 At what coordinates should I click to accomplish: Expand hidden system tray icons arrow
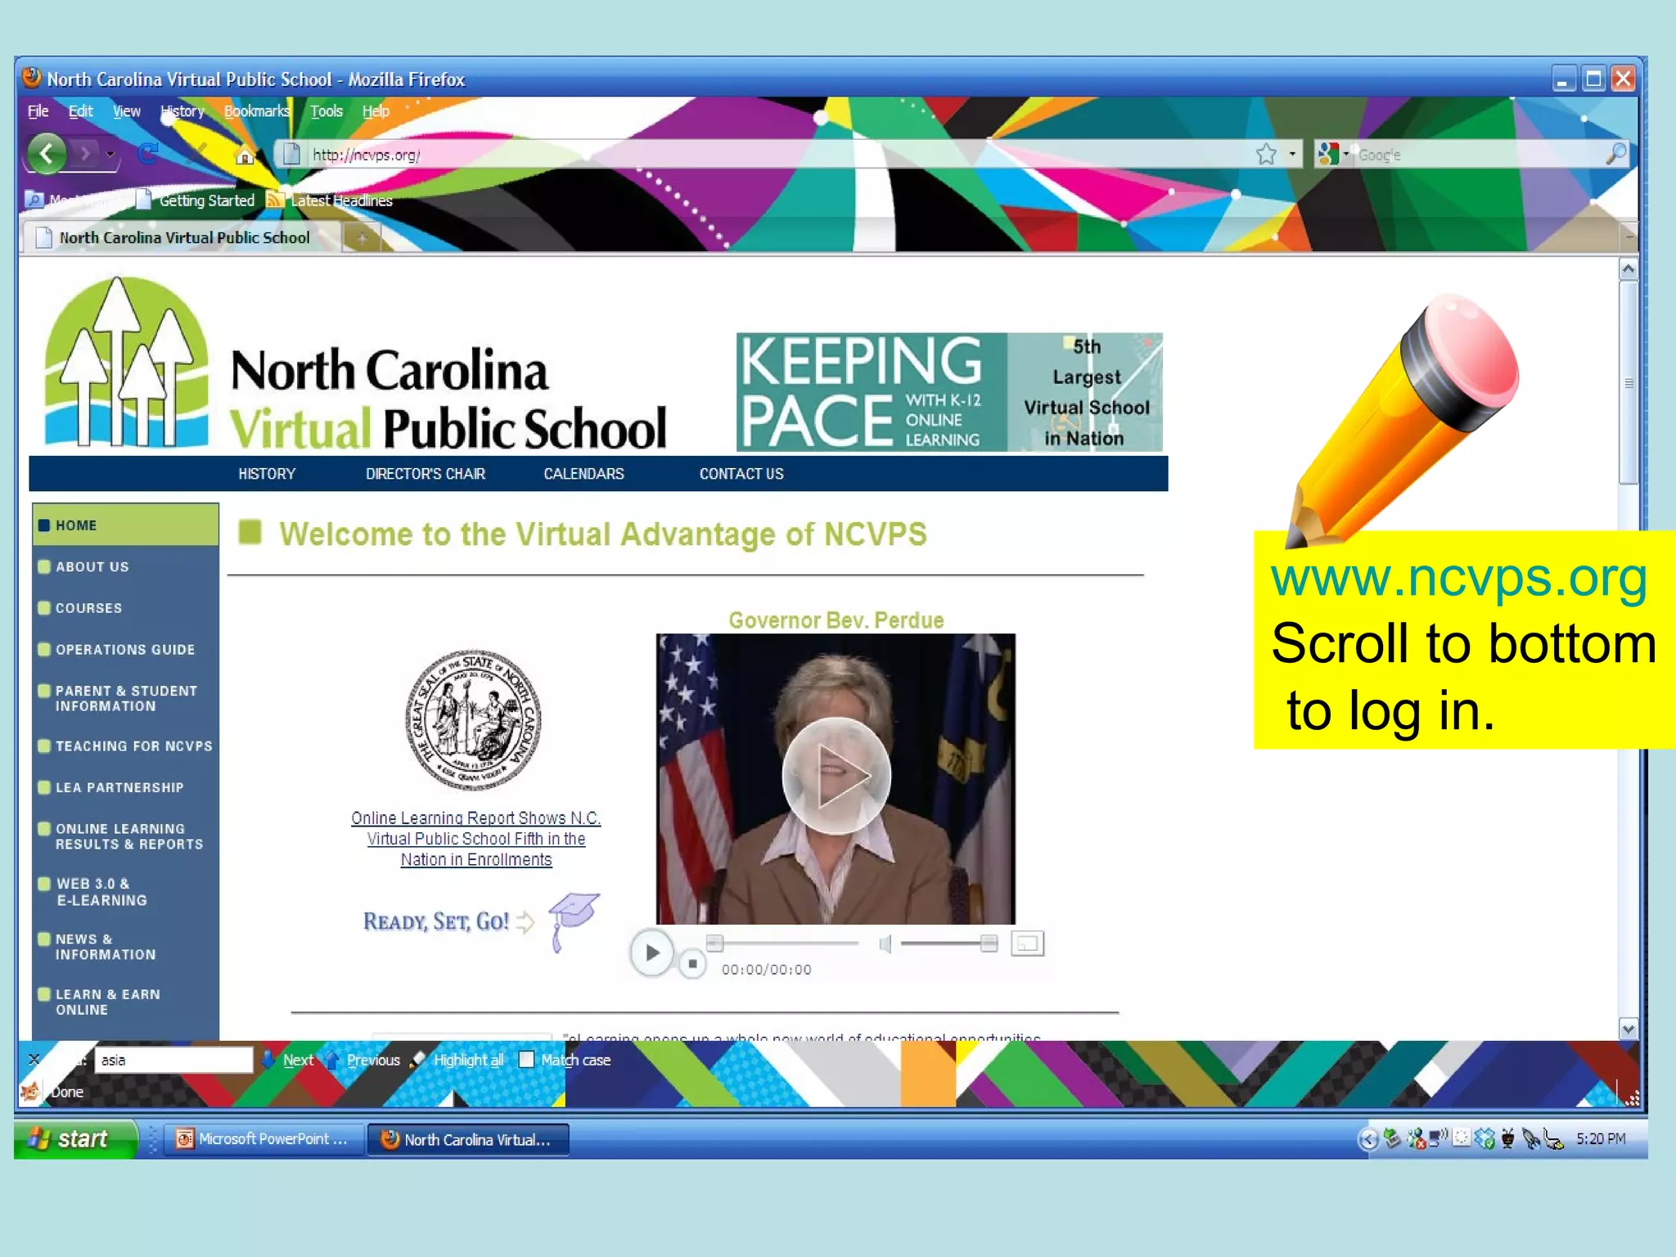1367,1139
